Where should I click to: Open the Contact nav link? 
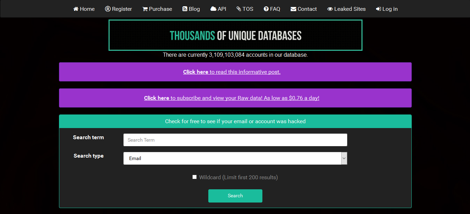(304, 9)
